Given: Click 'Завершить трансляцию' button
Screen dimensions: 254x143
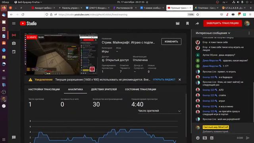Looking at the screenshot, I should point(223,23).
